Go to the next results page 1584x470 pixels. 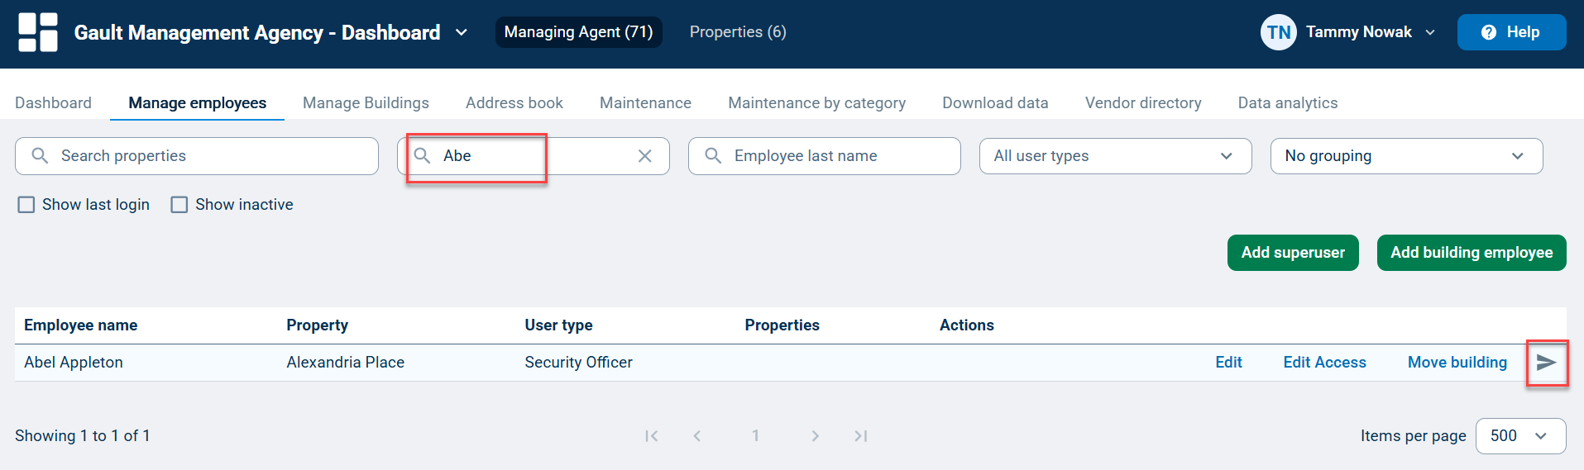(x=815, y=436)
